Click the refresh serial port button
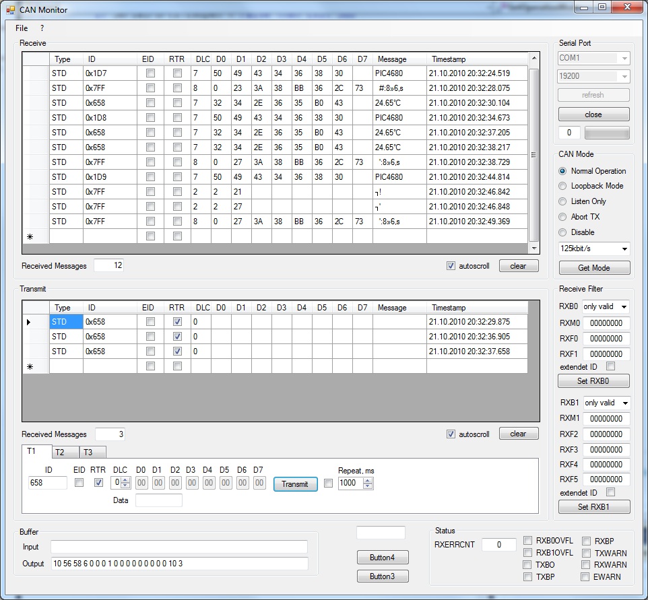 click(x=593, y=95)
